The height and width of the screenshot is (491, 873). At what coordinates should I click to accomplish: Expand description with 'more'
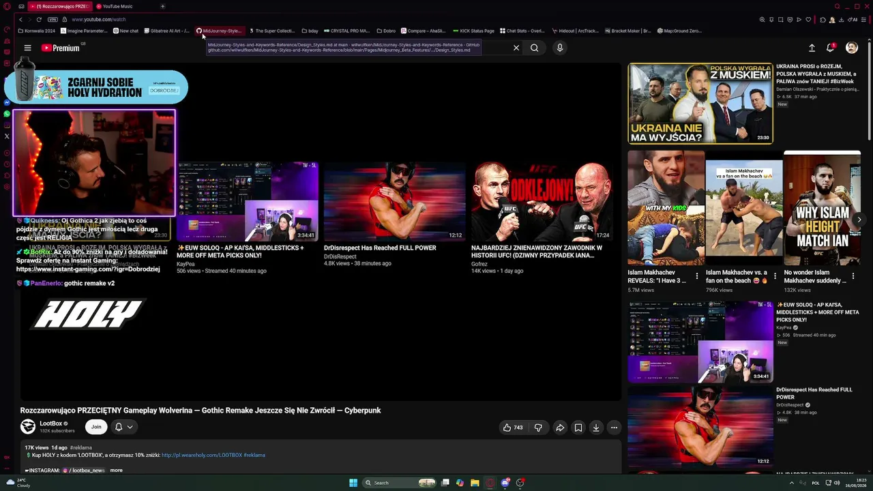coord(117,470)
